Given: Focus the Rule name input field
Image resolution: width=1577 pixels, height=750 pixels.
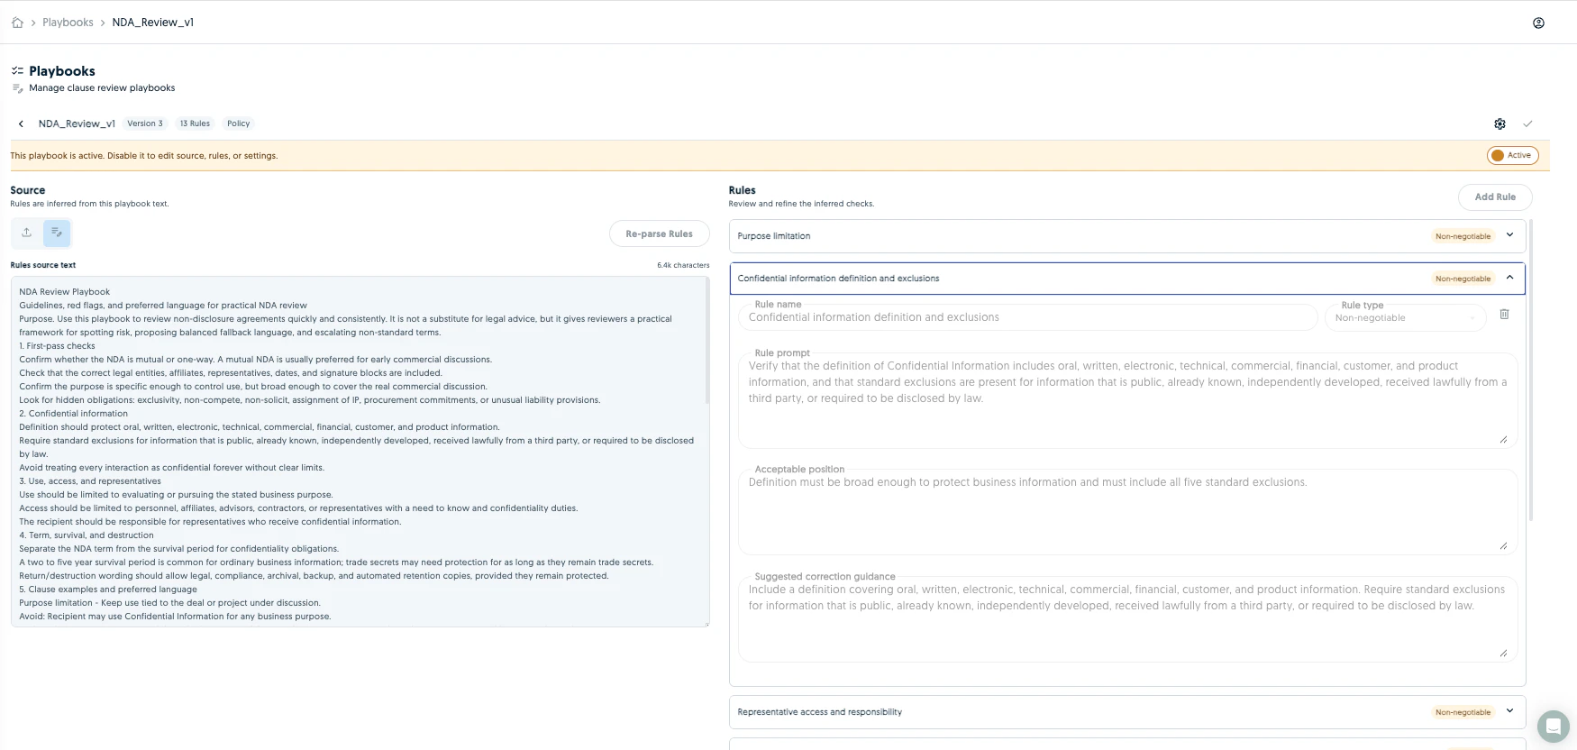Looking at the screenshot, I should click(x=1027, y=317).
